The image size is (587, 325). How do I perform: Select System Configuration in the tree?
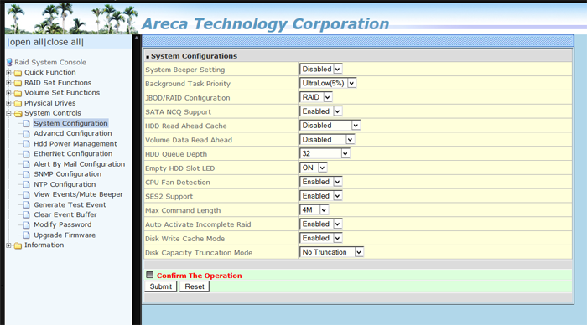click(x=70, y=123)
